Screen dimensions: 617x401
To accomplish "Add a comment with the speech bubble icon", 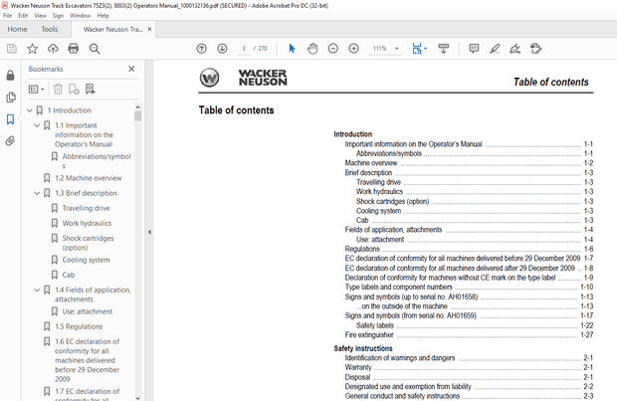I will (474, 49).
